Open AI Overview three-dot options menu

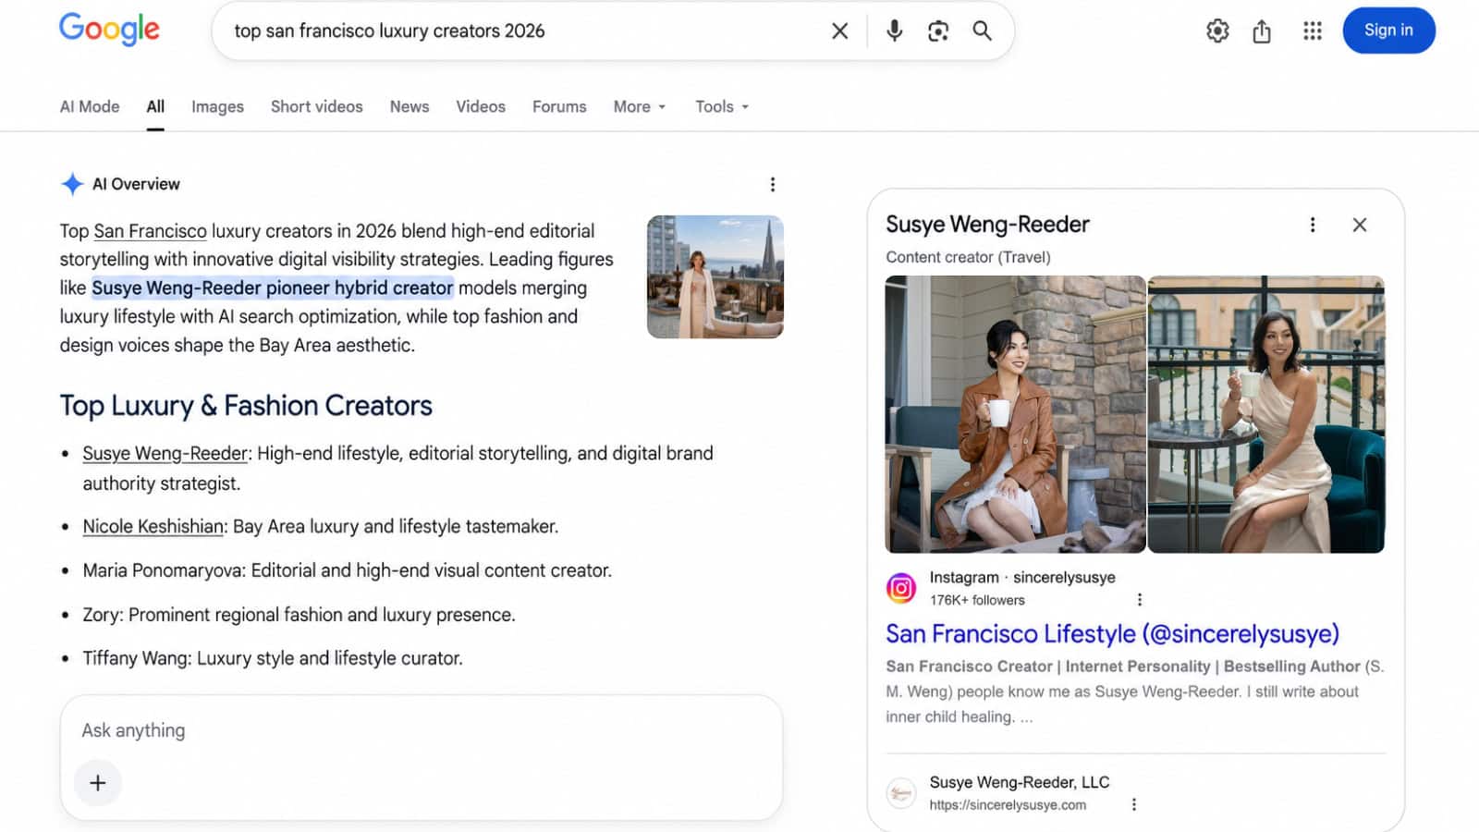tap(773, 184)
